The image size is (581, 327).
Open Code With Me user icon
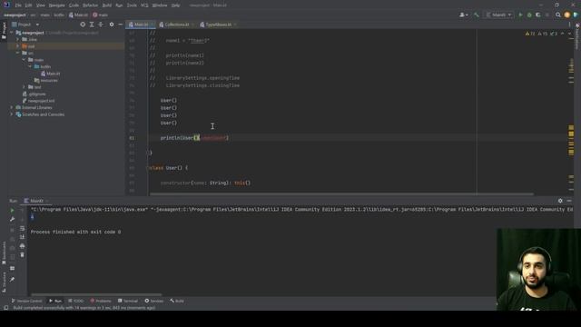[464, 15]
